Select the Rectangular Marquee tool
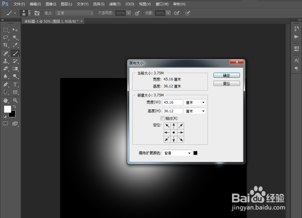 (x=5, y=30)
